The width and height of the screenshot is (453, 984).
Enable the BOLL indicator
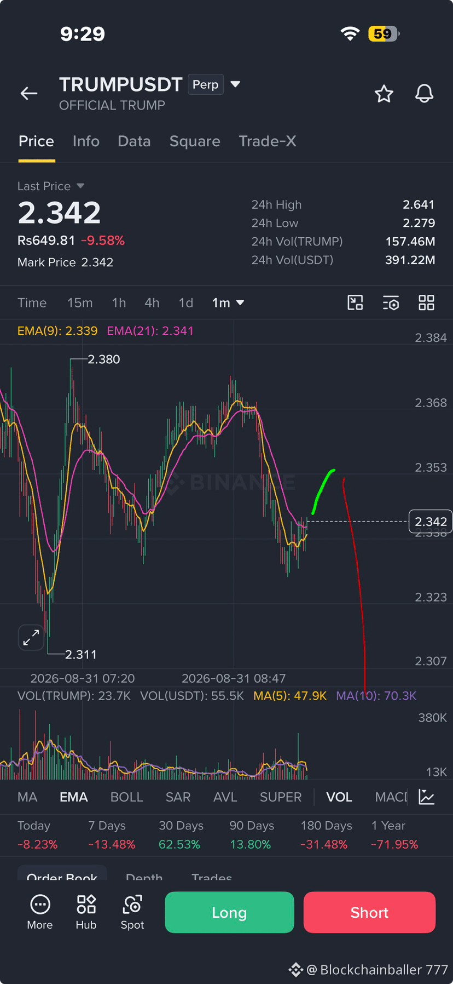pos(126,797)
